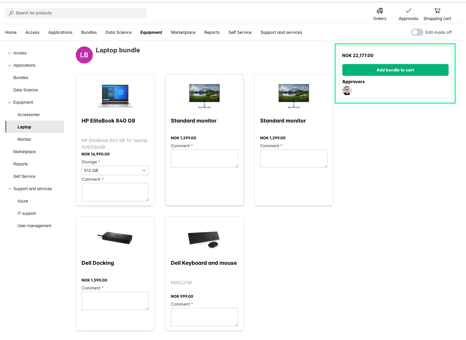Open the Shopping cart icon
Viewport: 466px width, 340px height.
tap(437, 11)
